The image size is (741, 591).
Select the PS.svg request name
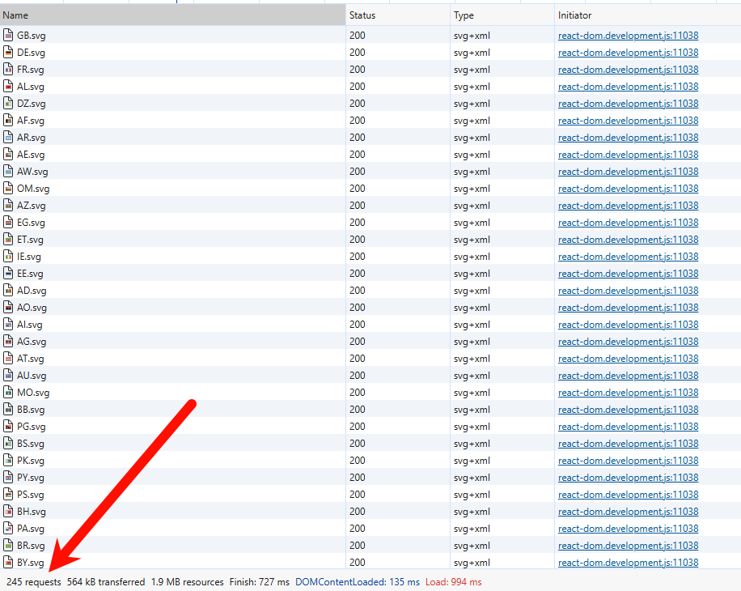tap(31, 495)
